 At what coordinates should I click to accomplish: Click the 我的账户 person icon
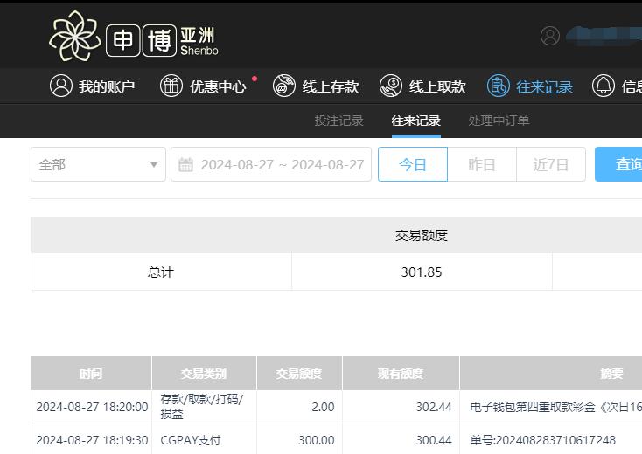(x=61, y=86)
